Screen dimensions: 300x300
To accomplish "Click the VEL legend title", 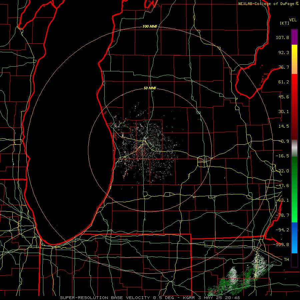I will (293, 20).
